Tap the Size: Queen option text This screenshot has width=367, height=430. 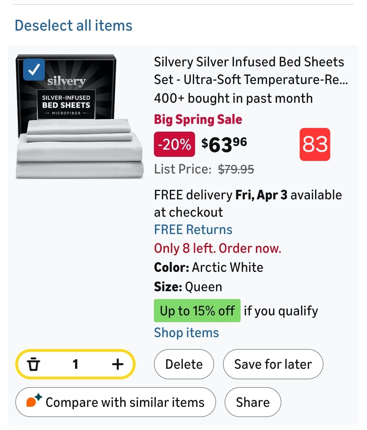(x=188, y=287)
